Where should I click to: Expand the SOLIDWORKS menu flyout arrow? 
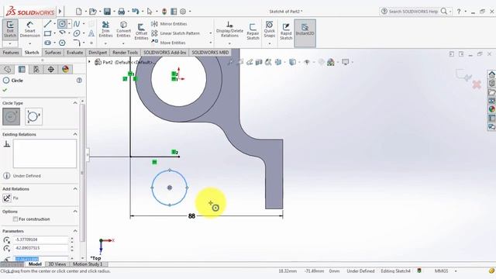click(60, 12)
